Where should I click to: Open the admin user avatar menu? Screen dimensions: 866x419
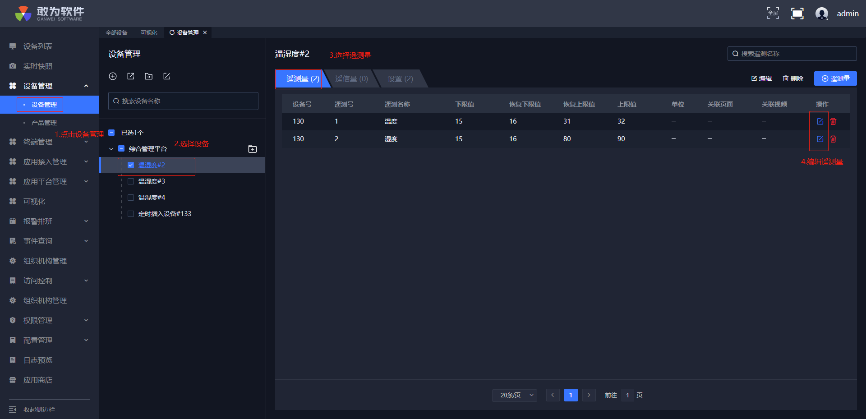(x=822, y=14)
